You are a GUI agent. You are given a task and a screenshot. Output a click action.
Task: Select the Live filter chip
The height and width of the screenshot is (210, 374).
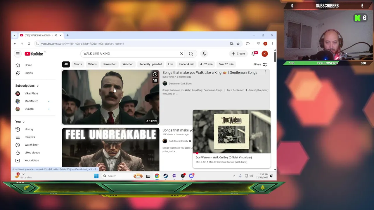click(x=171, y=64)
